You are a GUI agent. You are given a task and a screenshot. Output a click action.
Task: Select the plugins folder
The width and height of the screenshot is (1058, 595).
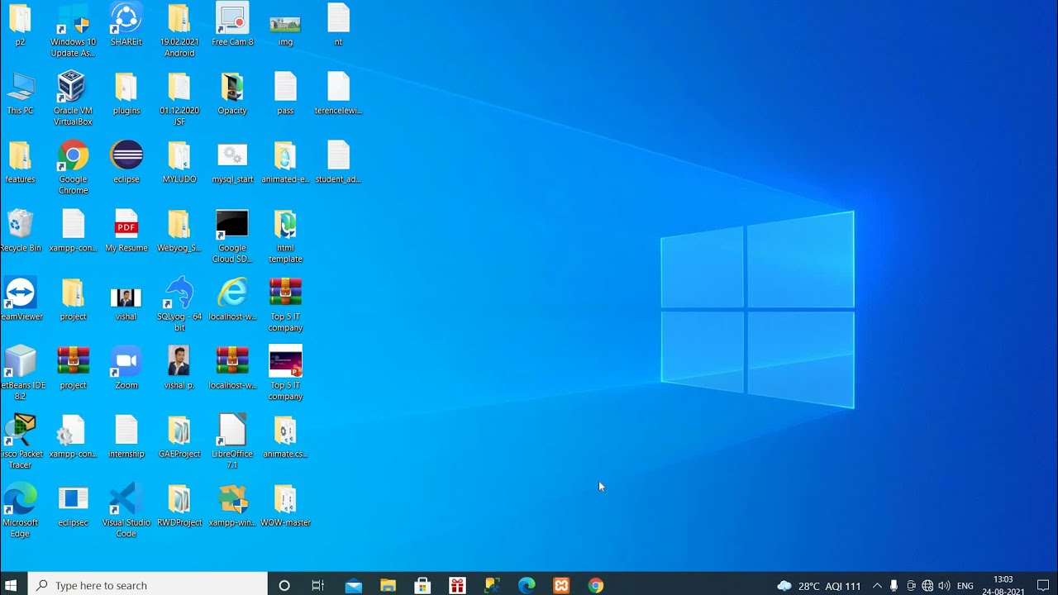[x=126, y=88]
